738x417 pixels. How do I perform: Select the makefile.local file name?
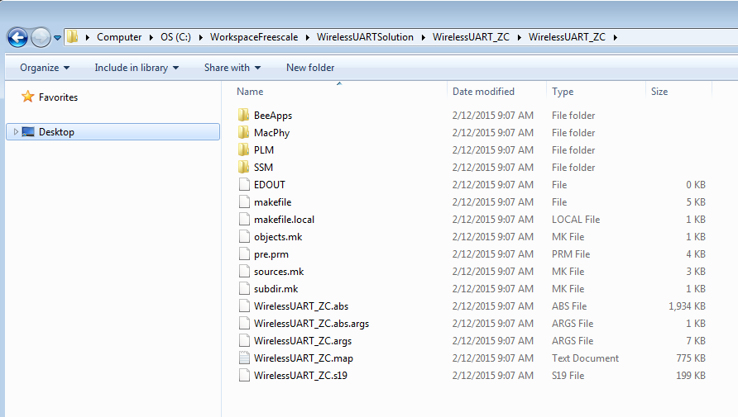284,220
